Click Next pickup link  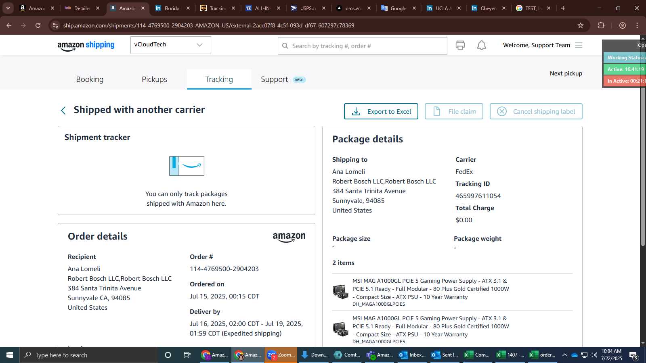566,73
